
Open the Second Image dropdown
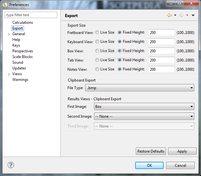pos(144,116)
